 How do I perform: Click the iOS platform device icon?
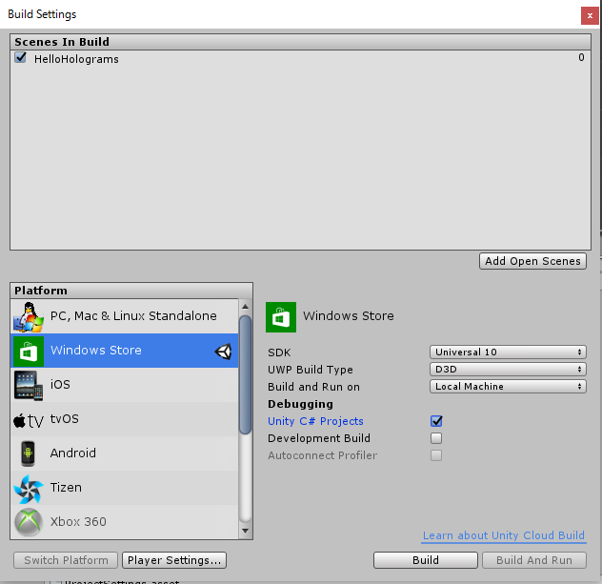tap(29, 385)
